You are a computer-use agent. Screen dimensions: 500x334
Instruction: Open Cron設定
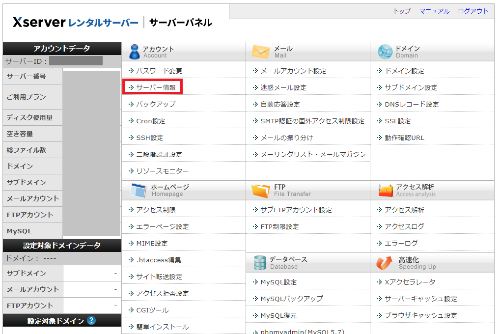[151, 121]
